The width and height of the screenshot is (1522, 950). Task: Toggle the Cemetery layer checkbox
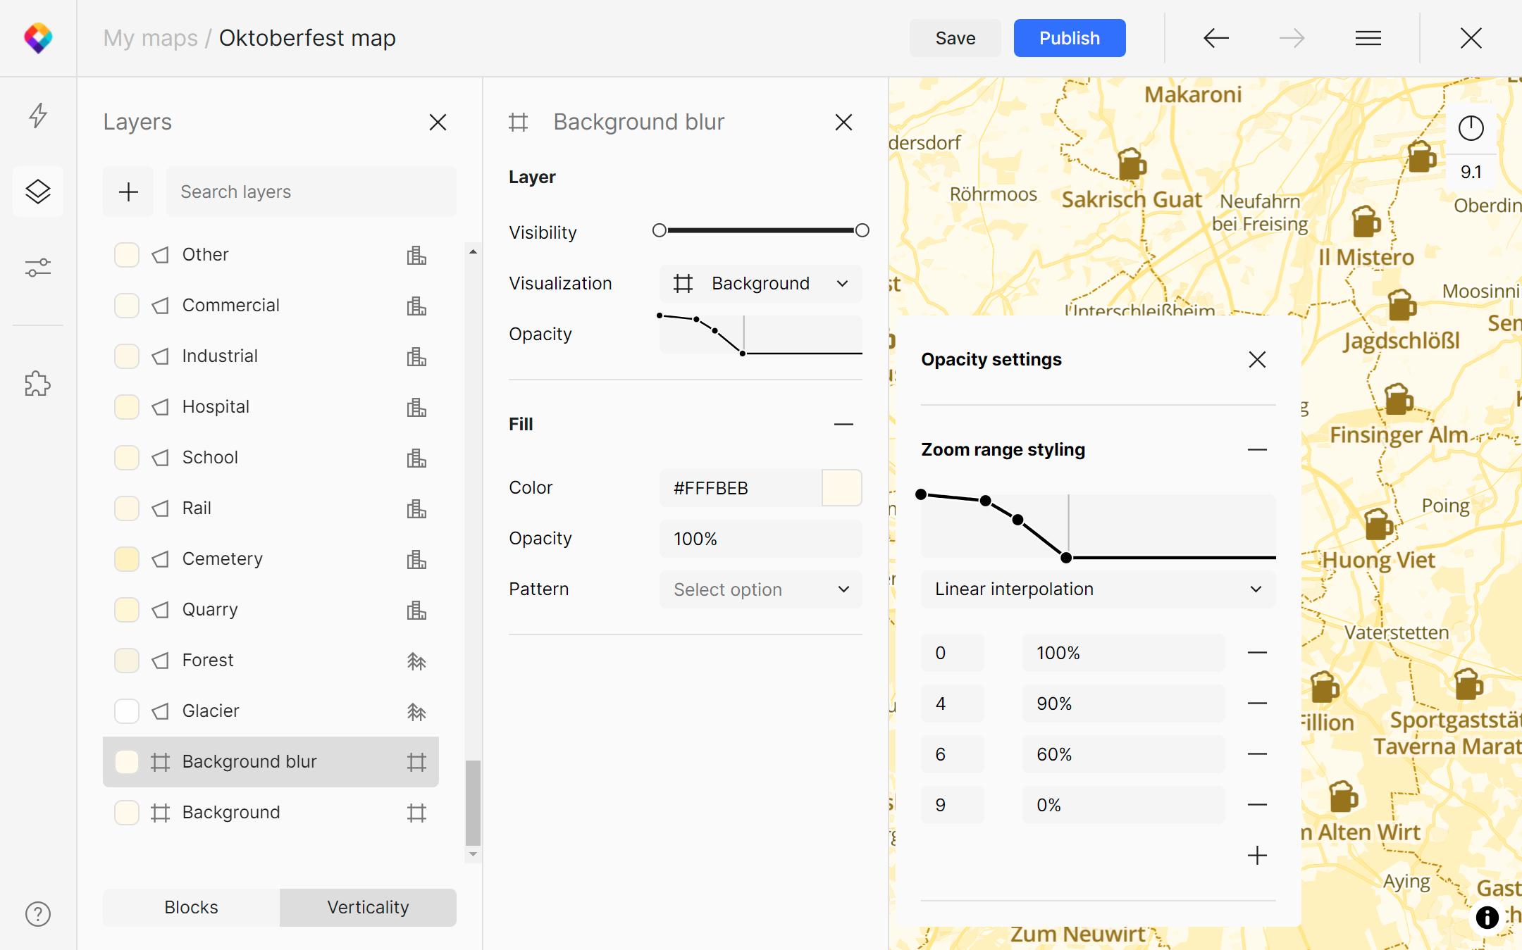coord(127,559)
